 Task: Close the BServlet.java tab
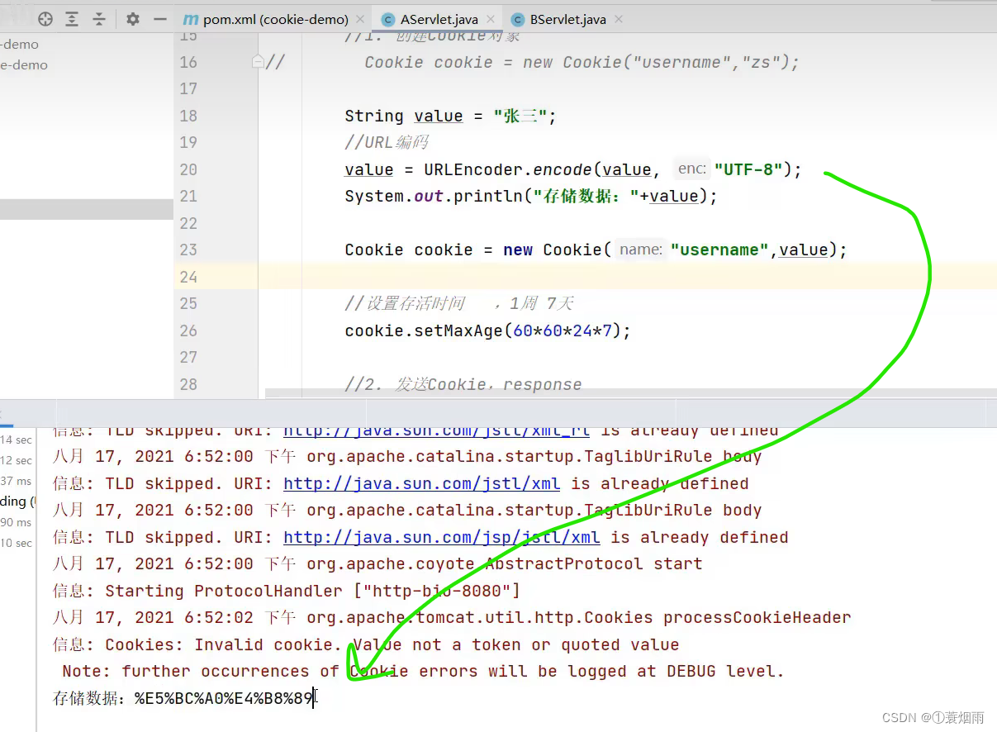click(620, 19)
